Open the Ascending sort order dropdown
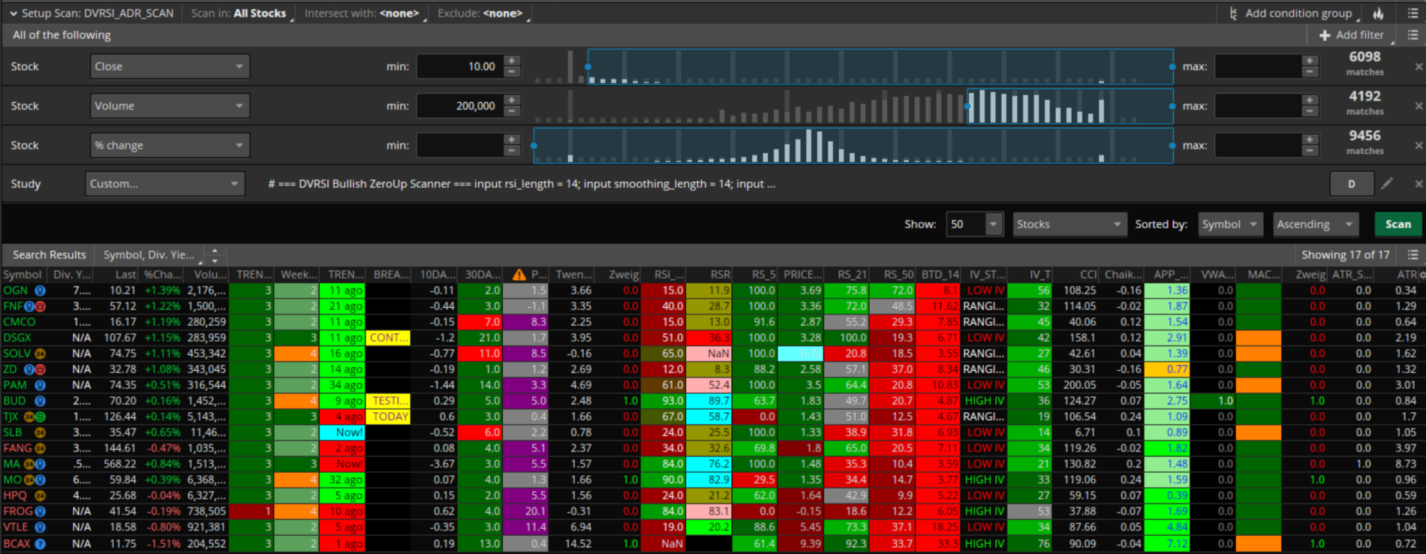The image size is (1426, 554). coord(1316,224)
